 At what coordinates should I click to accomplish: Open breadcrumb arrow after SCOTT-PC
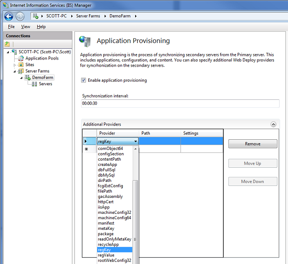click(72, 16)
